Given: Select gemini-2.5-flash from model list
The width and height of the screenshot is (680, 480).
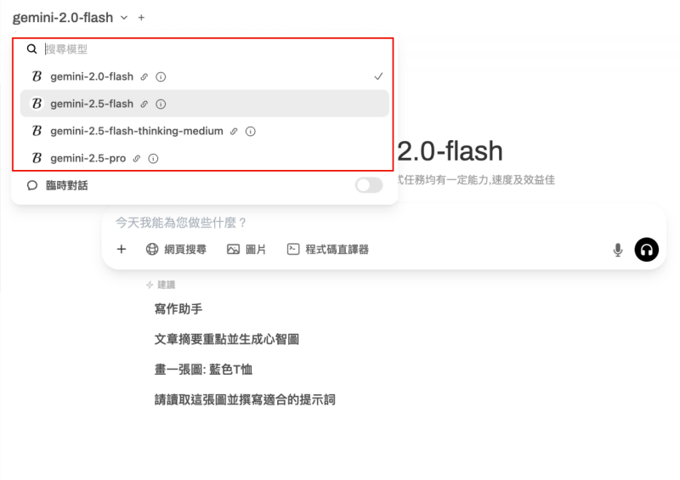Looking at the screenshot, I should click(205, 104).
